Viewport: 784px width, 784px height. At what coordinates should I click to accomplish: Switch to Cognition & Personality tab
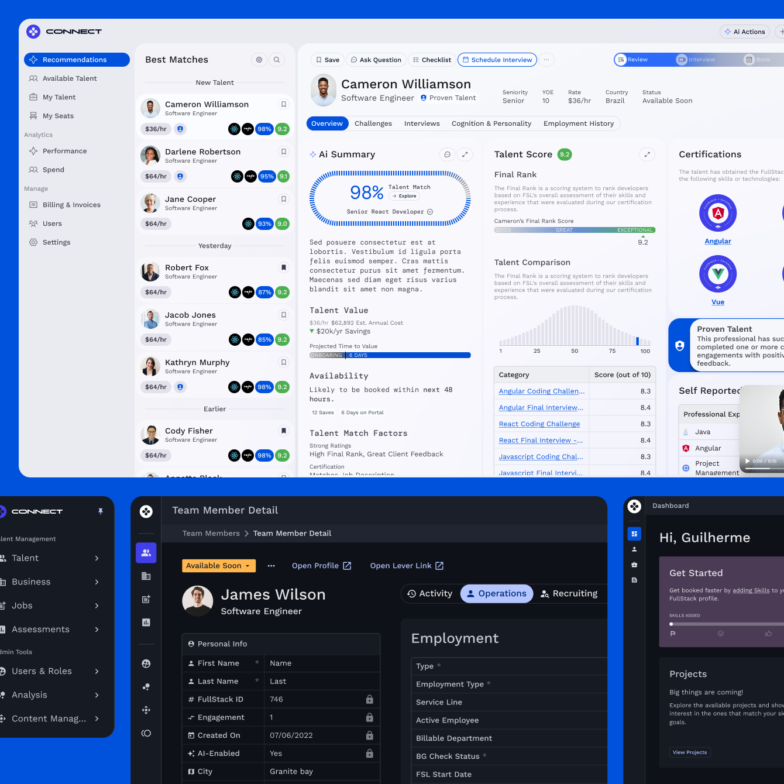click(491, 123)
